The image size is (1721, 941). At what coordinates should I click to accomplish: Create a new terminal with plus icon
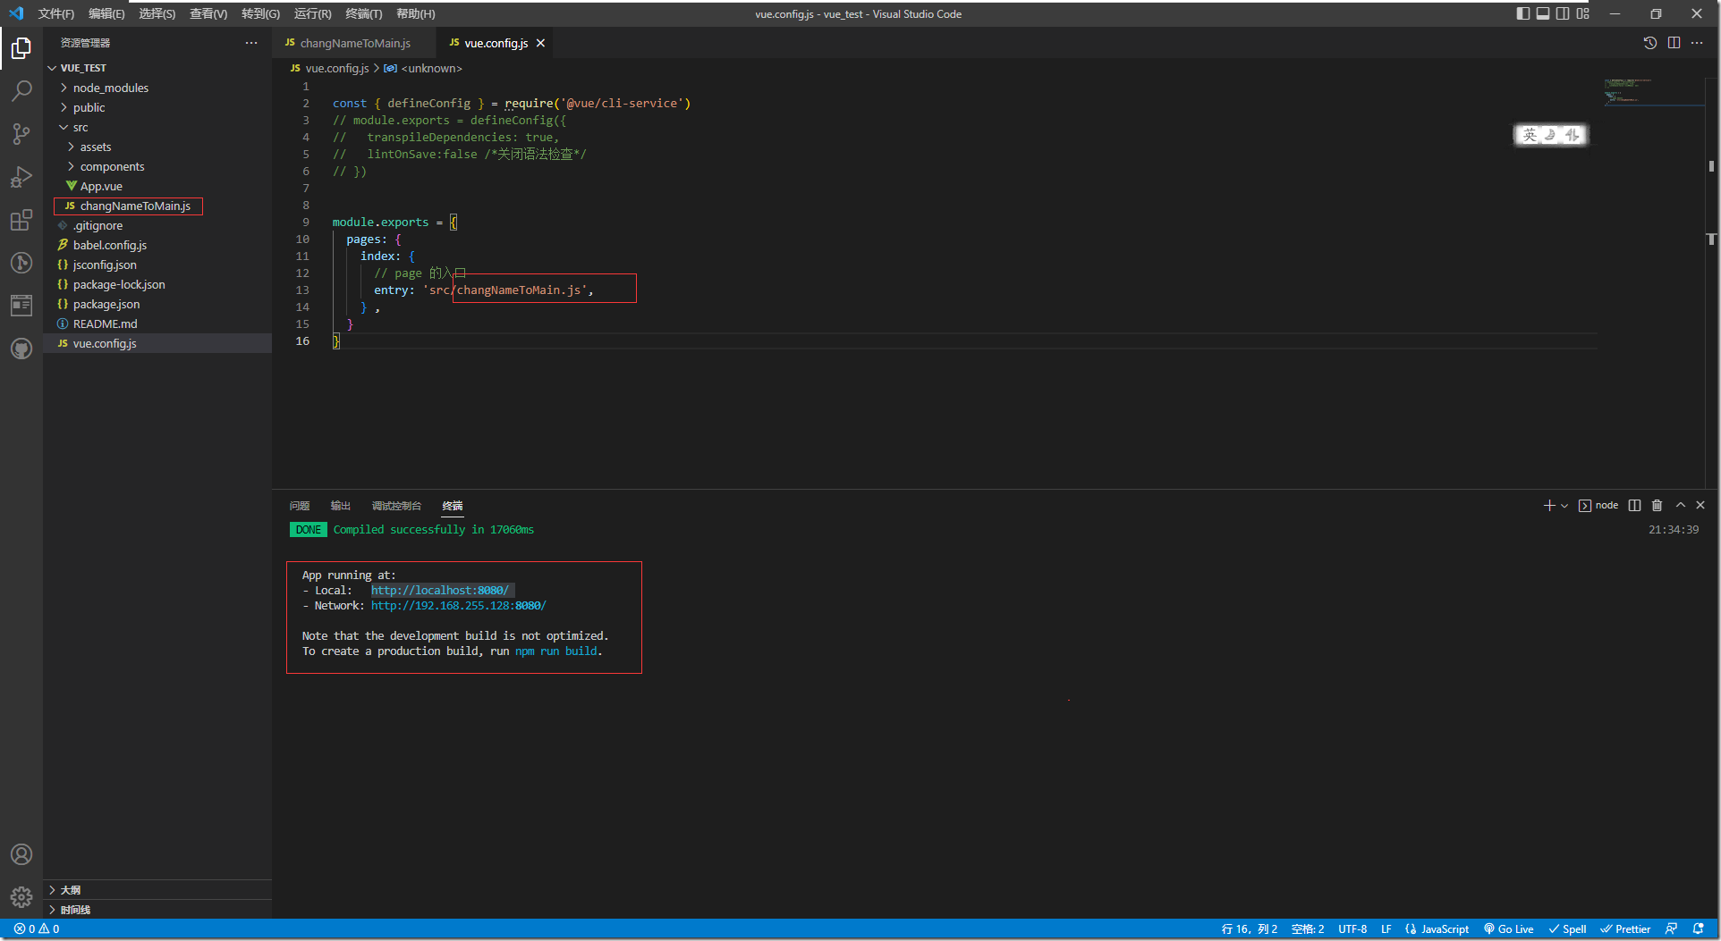point(1549,506)
